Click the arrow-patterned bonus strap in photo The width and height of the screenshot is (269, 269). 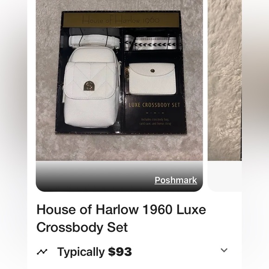[151, 44]
